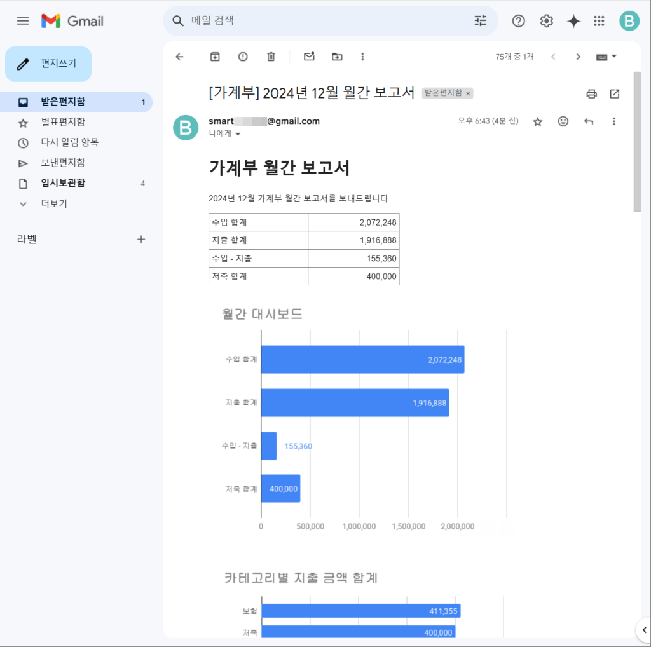Print the email with the printer icon
Screen dimensions: 651x647
point(591,94)
